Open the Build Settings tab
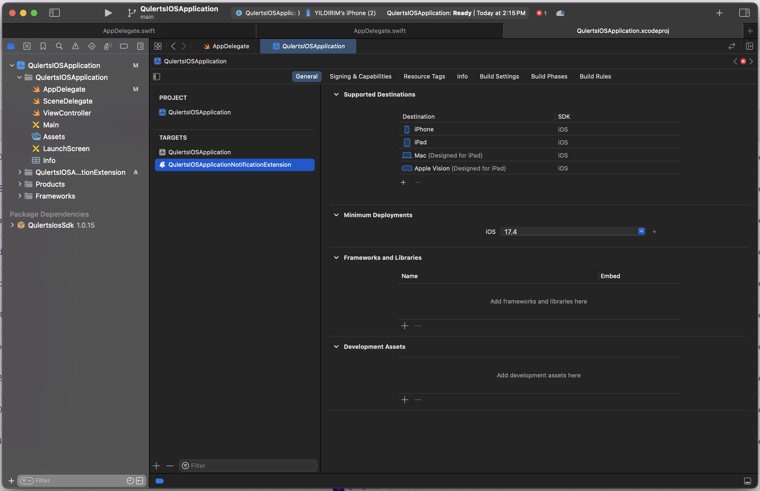 coord(499,77)
